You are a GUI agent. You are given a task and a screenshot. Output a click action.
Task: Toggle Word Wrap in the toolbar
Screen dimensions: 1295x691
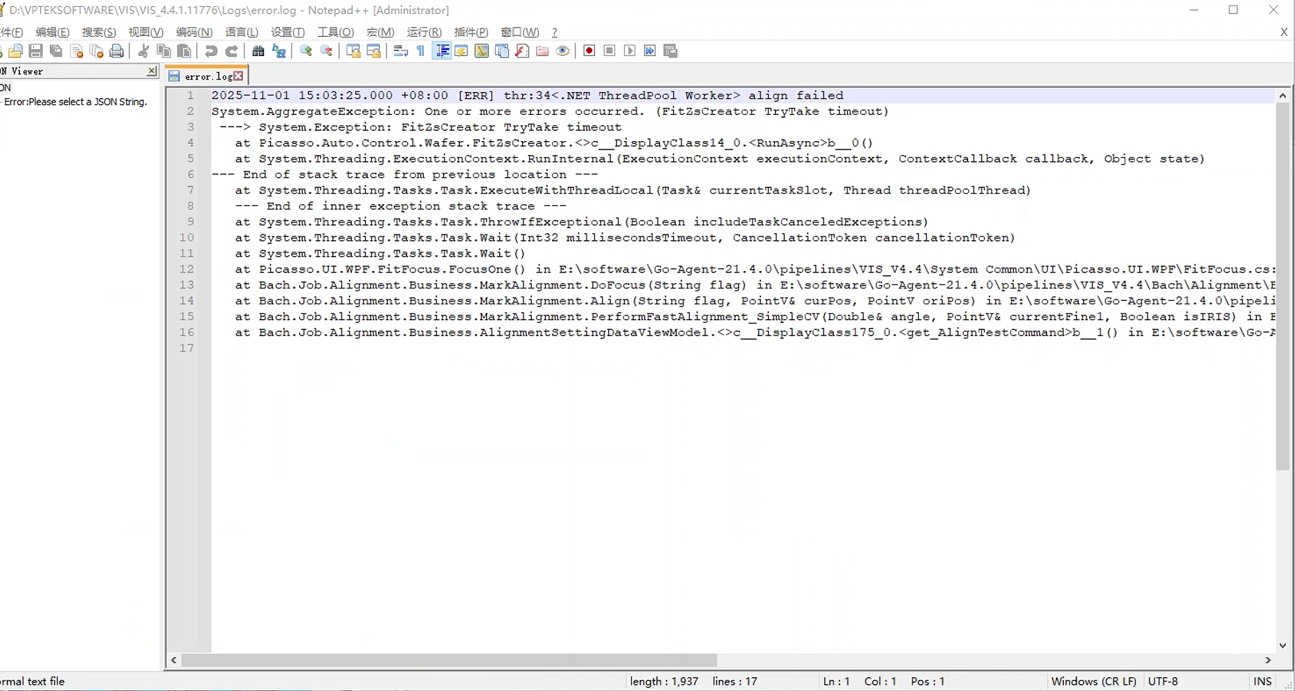[x=400, y=51]
